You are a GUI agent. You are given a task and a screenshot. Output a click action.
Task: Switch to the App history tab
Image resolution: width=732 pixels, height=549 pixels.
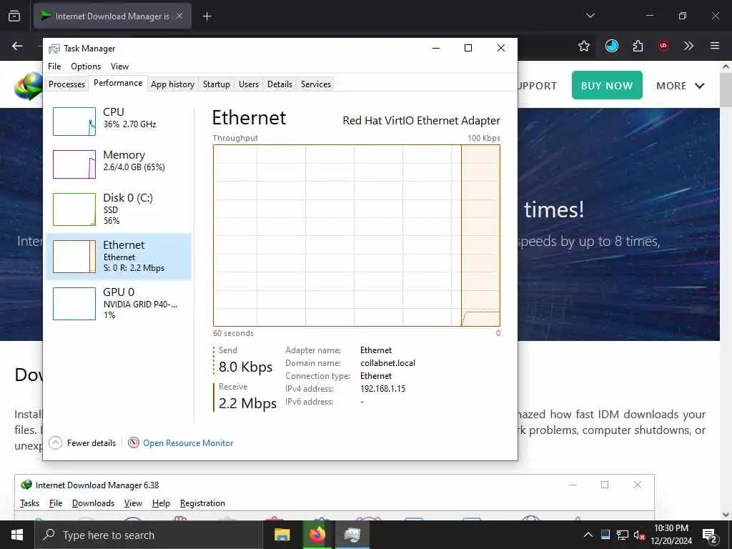point(172,84)
